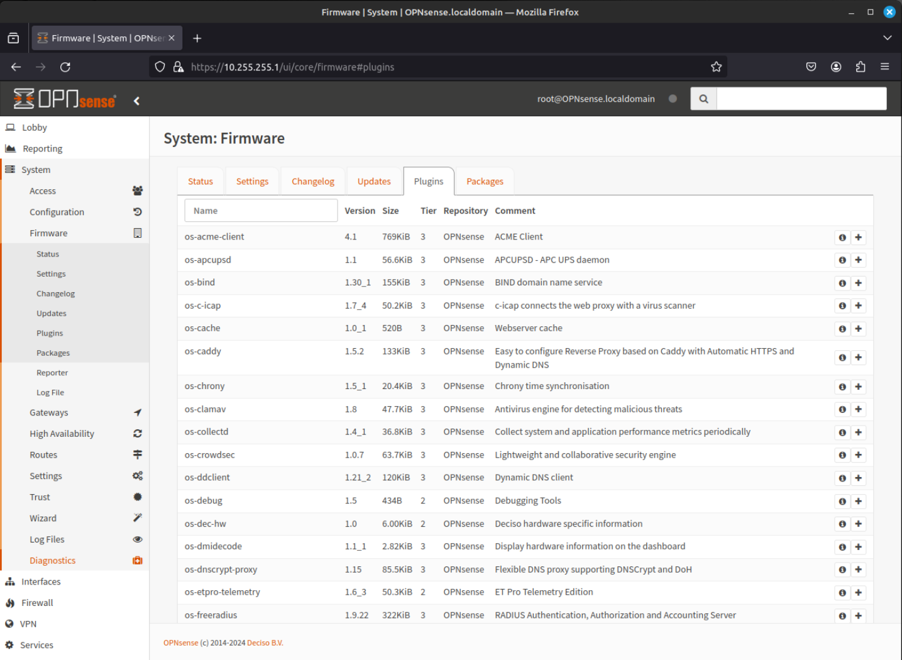Open the Deciso B.V. link
This screenshot has height=660, width=902.
pos(265,643)
